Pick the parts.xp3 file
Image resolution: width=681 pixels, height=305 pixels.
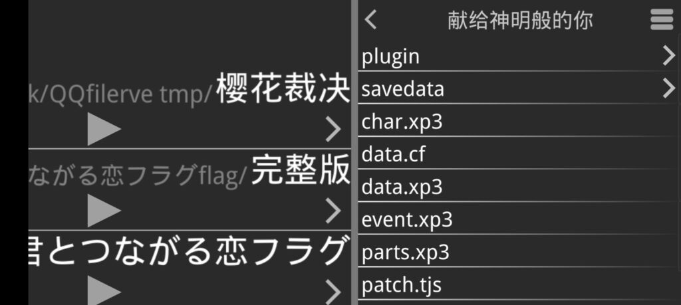pos(519,251)
